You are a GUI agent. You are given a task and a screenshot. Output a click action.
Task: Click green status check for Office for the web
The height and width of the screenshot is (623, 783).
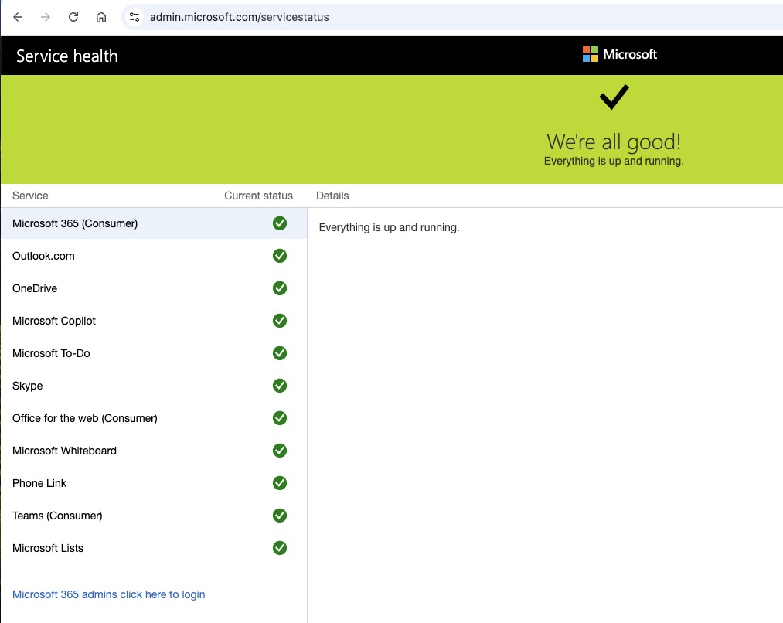tap(280, 418)
